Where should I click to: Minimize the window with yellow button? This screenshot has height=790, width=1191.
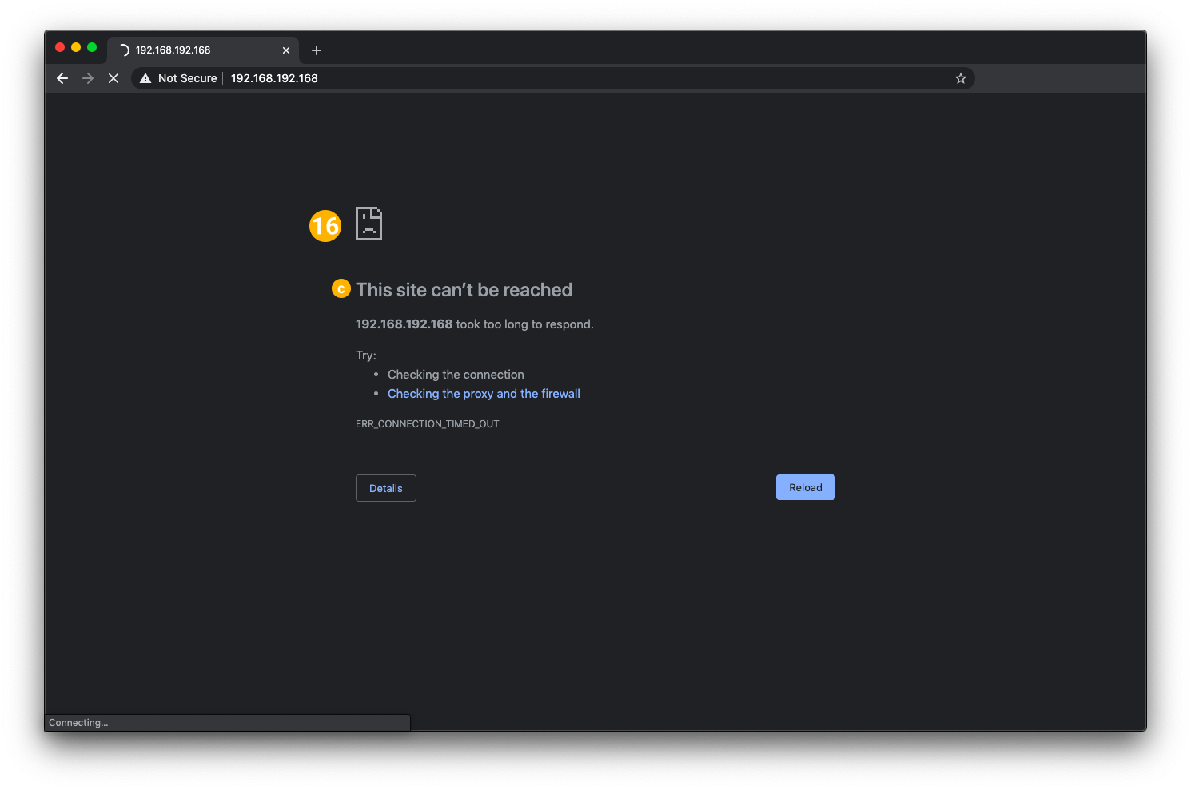coord(76,47)
